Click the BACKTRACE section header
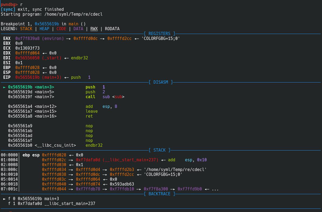This screenshot has width=322, height=212. coord(159,194)
